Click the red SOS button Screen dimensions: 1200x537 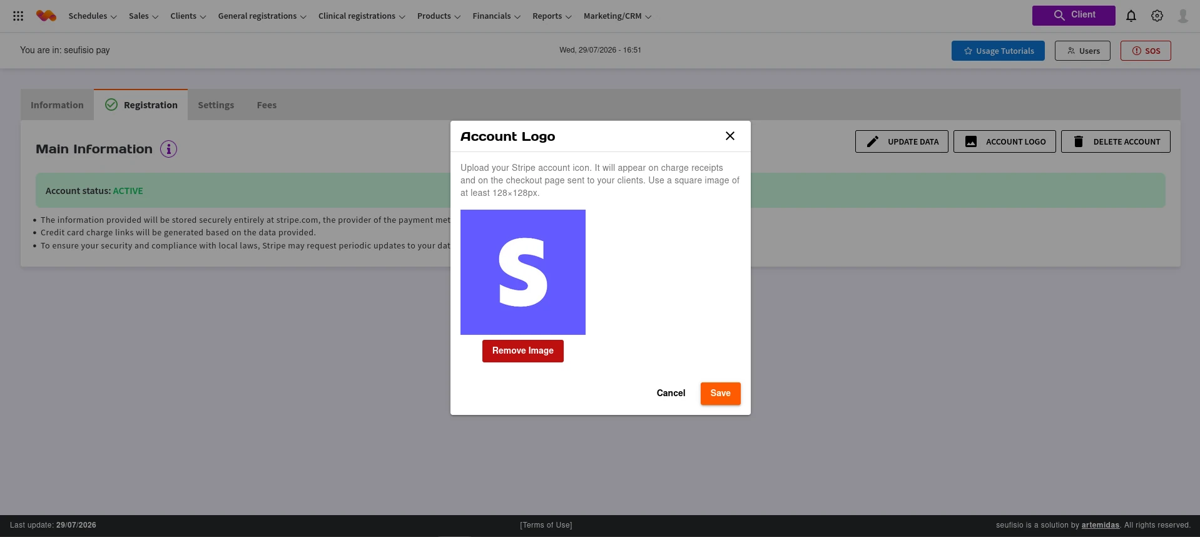pos(1146,51)
